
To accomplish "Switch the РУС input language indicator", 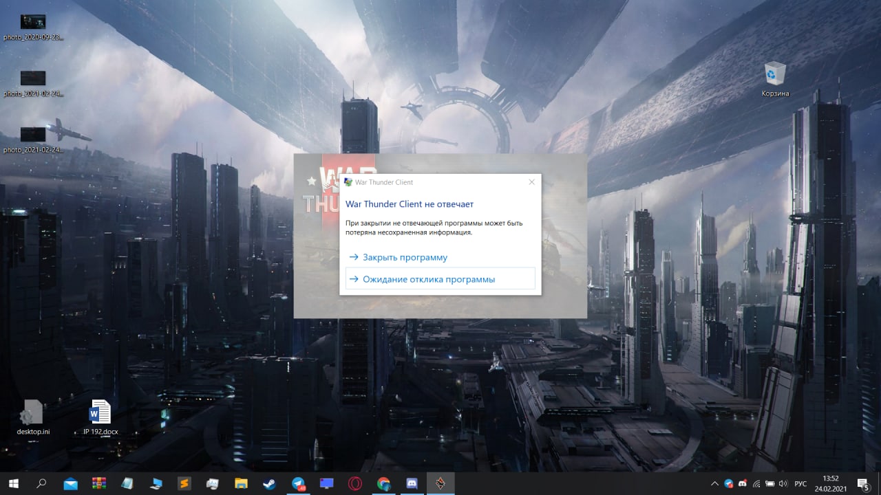I will tap(800, 483).
